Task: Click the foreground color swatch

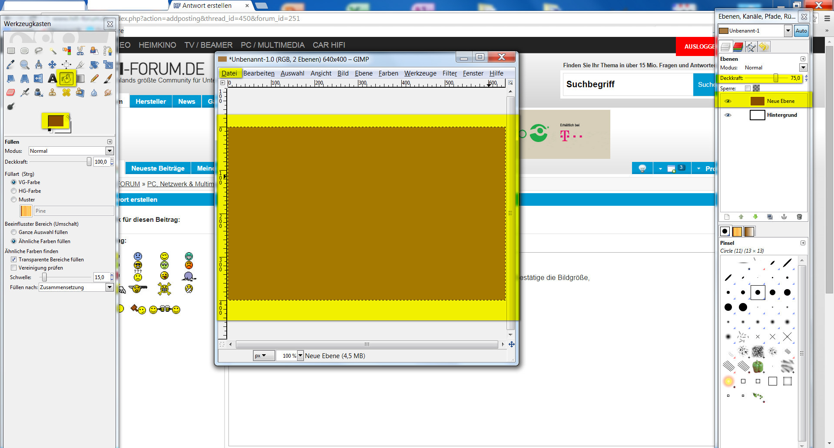Action: click(x=56, y=121)
